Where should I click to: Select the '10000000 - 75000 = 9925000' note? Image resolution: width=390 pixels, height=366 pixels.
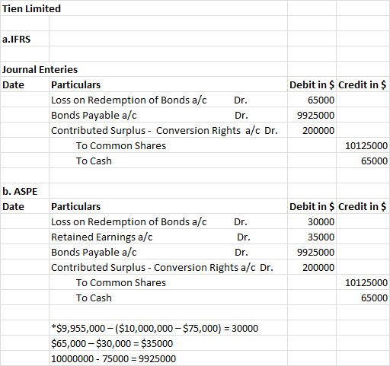[x=168, y=358]
